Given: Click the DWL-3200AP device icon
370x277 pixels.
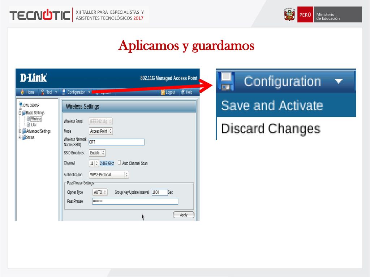Looking at the screenshot, I should pos(21,105).
